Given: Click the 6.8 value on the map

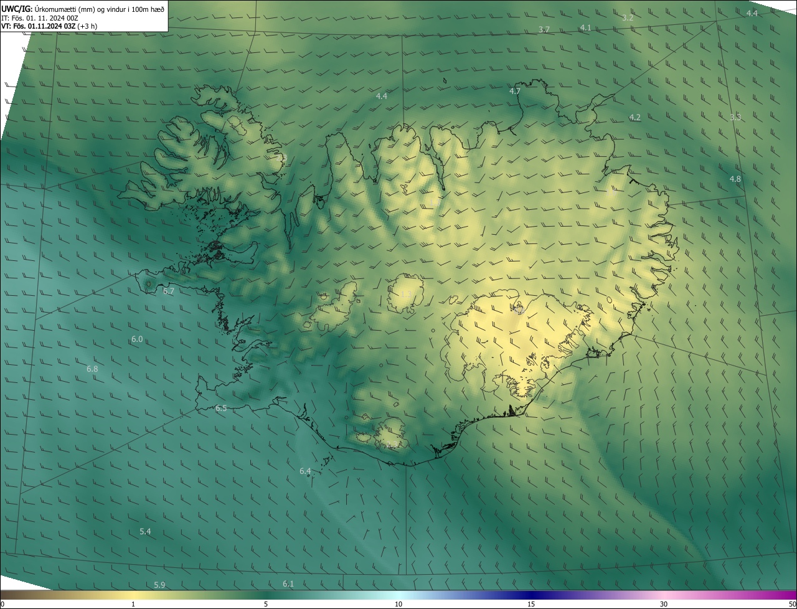Looking at the screenshot, I should pyautogui.click(x=92, y=369).
